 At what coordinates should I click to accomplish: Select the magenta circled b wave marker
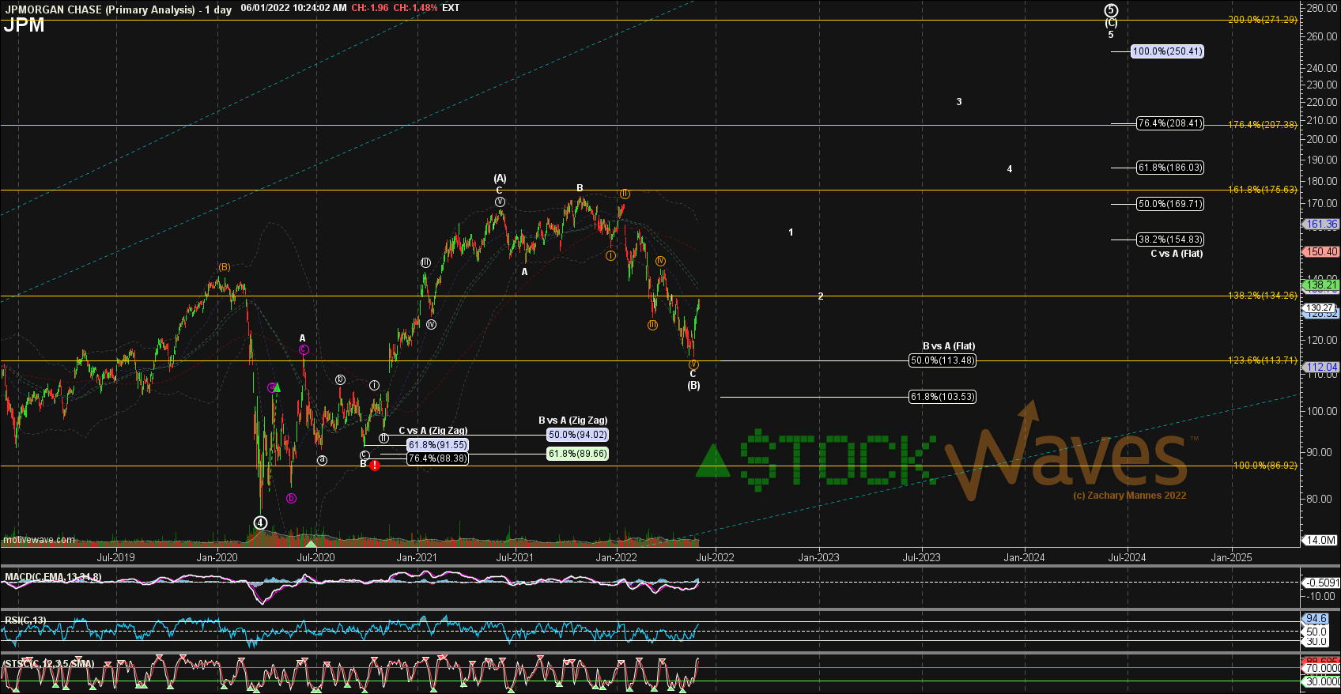(291, 498)
